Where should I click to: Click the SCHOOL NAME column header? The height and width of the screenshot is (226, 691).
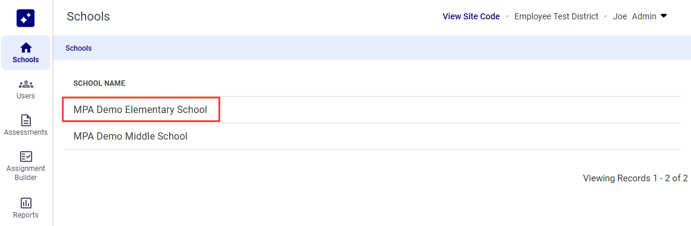pyautogui.click(x=99, y=83)
